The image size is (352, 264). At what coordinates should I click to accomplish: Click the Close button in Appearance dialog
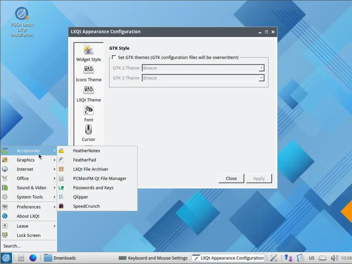coord(231,178)
